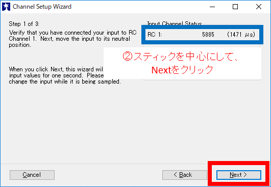Go back with the Back button
This screenshot has width=271, height=187.
click(x=185, y=175)
